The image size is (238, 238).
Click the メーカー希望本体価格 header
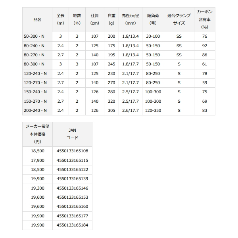tap(38, 134)
